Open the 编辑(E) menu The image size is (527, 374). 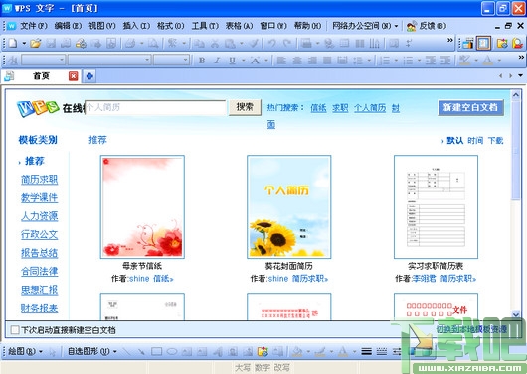68,26
